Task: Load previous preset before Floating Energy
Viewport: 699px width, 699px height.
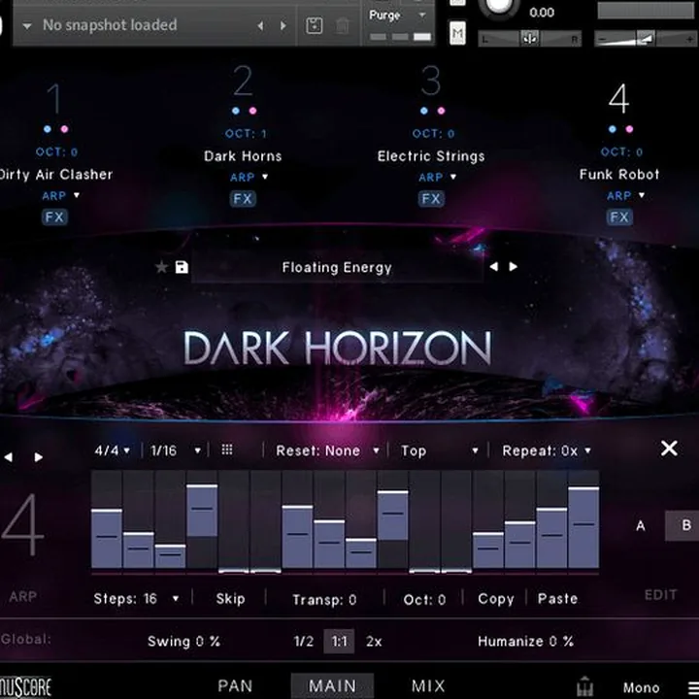Action: (493, 267)
